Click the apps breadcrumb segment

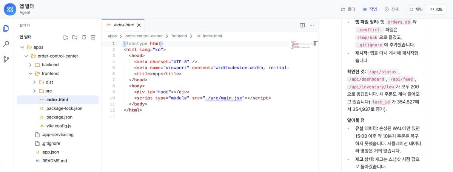[x=112, y=36]
